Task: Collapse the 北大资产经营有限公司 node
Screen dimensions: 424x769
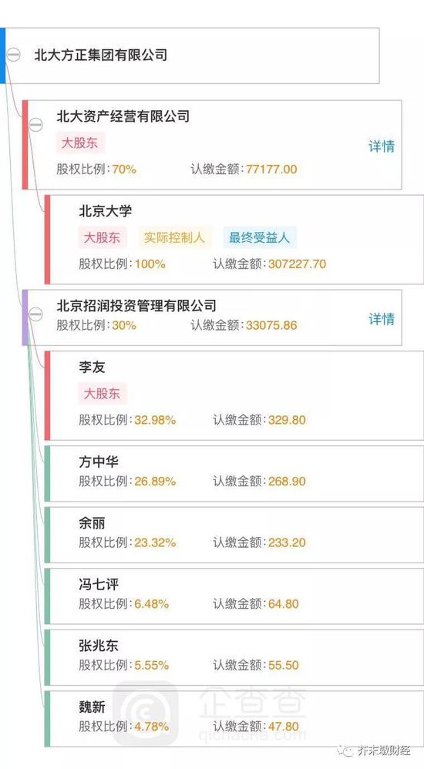Action: pyautogui.click(x=35, y=125)
